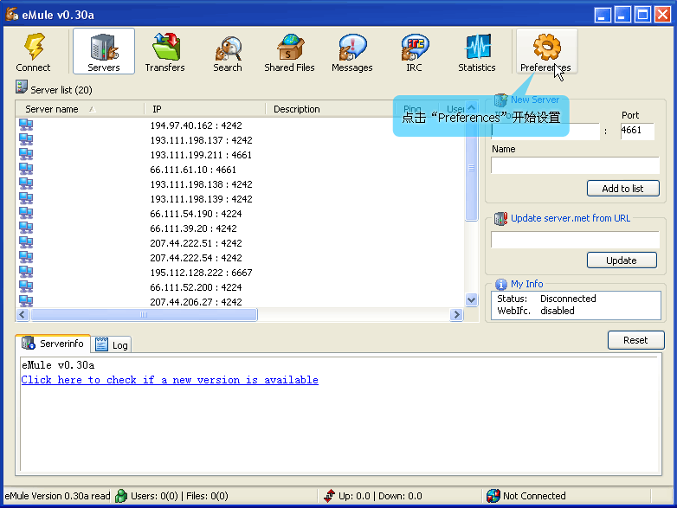The height and width of the screenshot is (508, 677).
Task: Click the check new version link
Action: (x=170, y=380)
